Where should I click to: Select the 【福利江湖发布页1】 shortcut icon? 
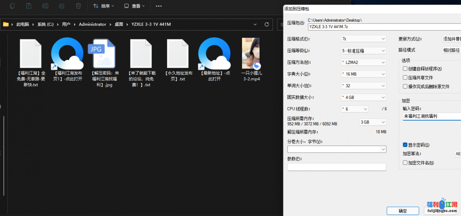click(67, 54)
